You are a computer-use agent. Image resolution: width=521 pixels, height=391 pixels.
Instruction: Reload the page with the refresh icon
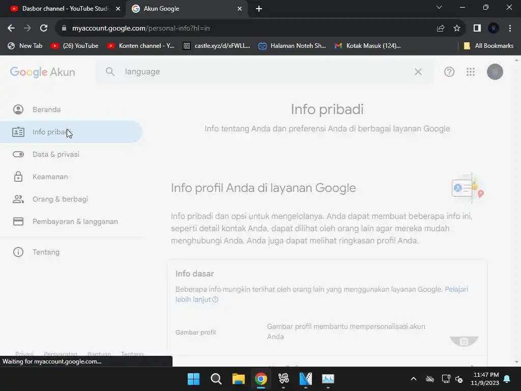click(44, 29)
